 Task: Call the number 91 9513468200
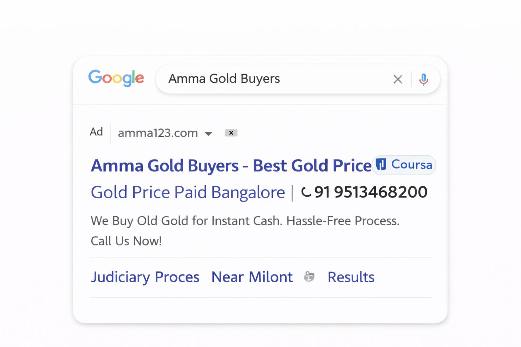[370, 192]
